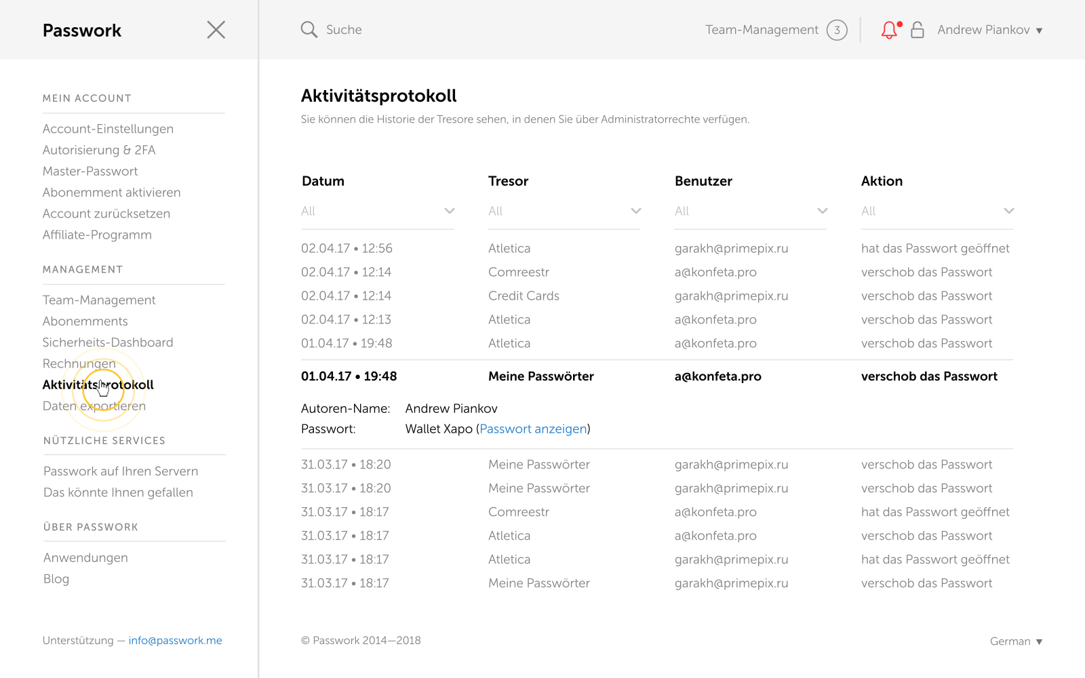This screenshot has height=678, width=1085.
Task: Focus the Suche search field
Action: (344, 30)
